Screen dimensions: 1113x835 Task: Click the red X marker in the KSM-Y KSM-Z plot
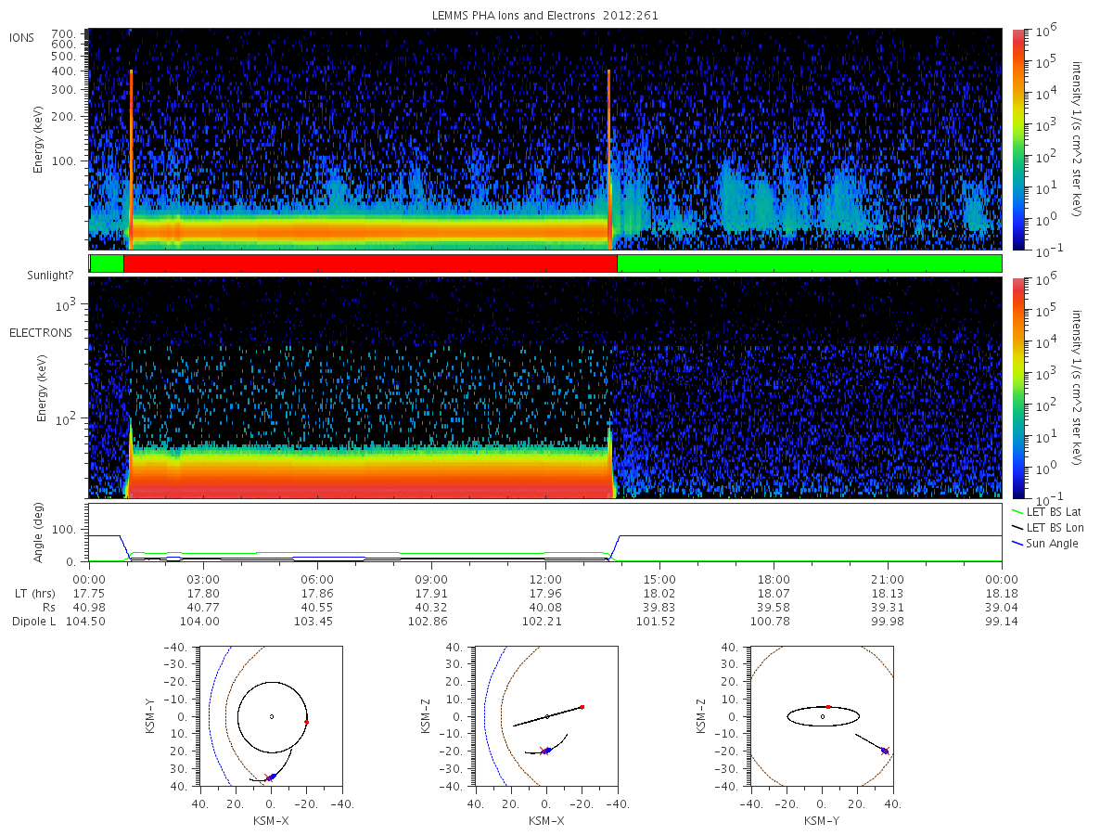coord(884,751)
